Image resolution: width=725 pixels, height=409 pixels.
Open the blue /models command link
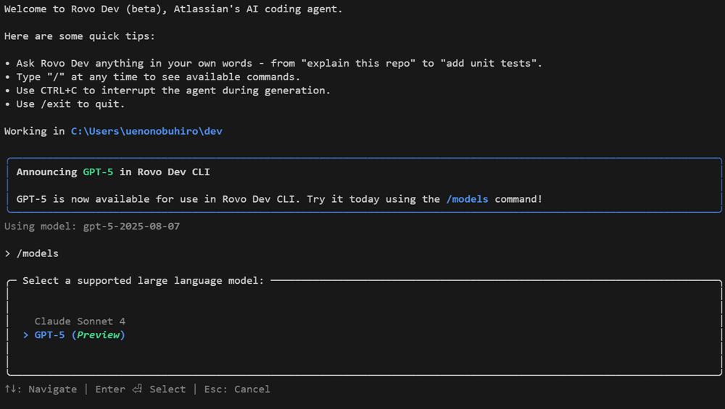click(x=467, y=199)
